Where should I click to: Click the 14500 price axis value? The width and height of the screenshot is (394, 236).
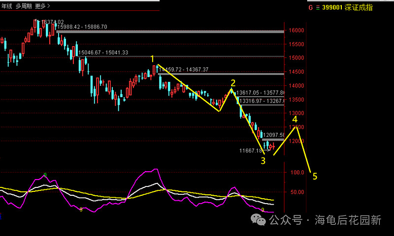tap(296, 72)
